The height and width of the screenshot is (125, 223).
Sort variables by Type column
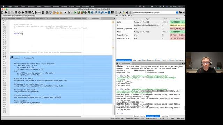(147, 19)
